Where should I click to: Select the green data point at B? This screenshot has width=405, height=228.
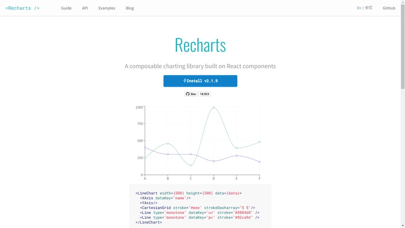(x=168, y=143)
